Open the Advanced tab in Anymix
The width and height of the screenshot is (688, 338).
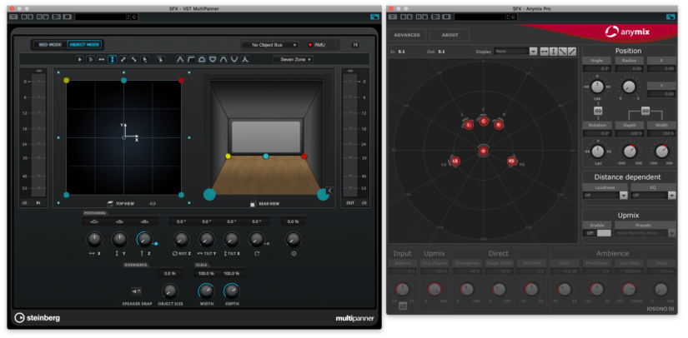point(407,35)
